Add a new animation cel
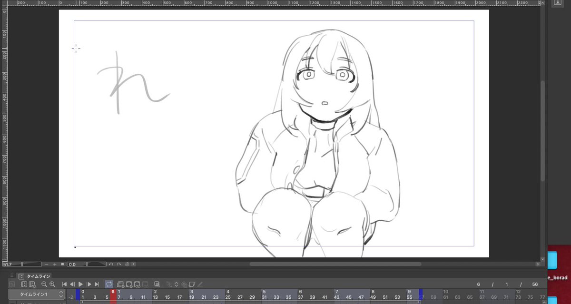 coord(129,284)
